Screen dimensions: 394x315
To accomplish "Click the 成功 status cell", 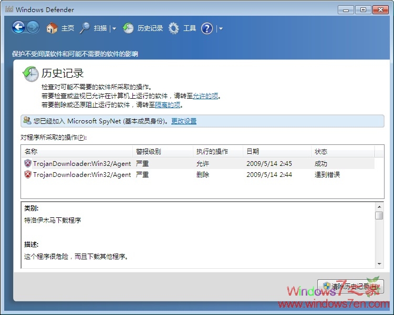I will tap(320, 163).
